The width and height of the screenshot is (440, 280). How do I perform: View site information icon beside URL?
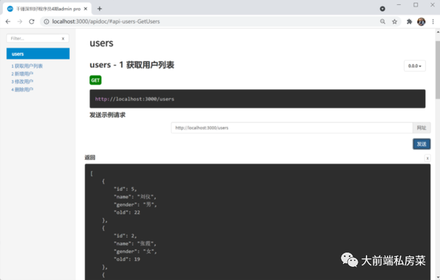tap(47, 21)
